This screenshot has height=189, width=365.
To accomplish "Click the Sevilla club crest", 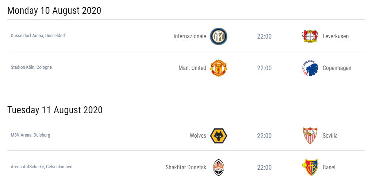I will click(310, 136).
